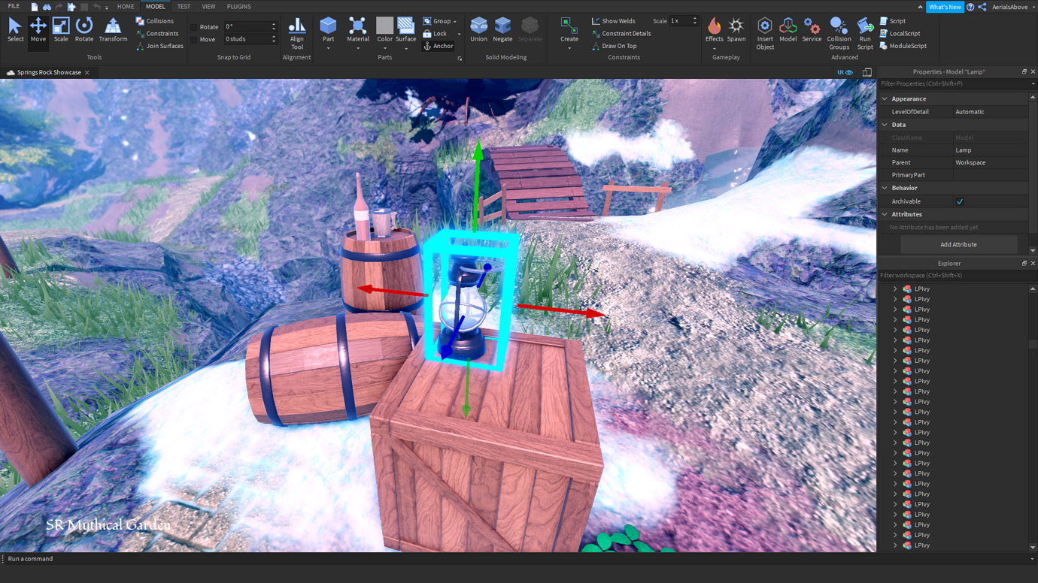Insert a new LocalScript

pyautogui.click(x=903, y=33)
